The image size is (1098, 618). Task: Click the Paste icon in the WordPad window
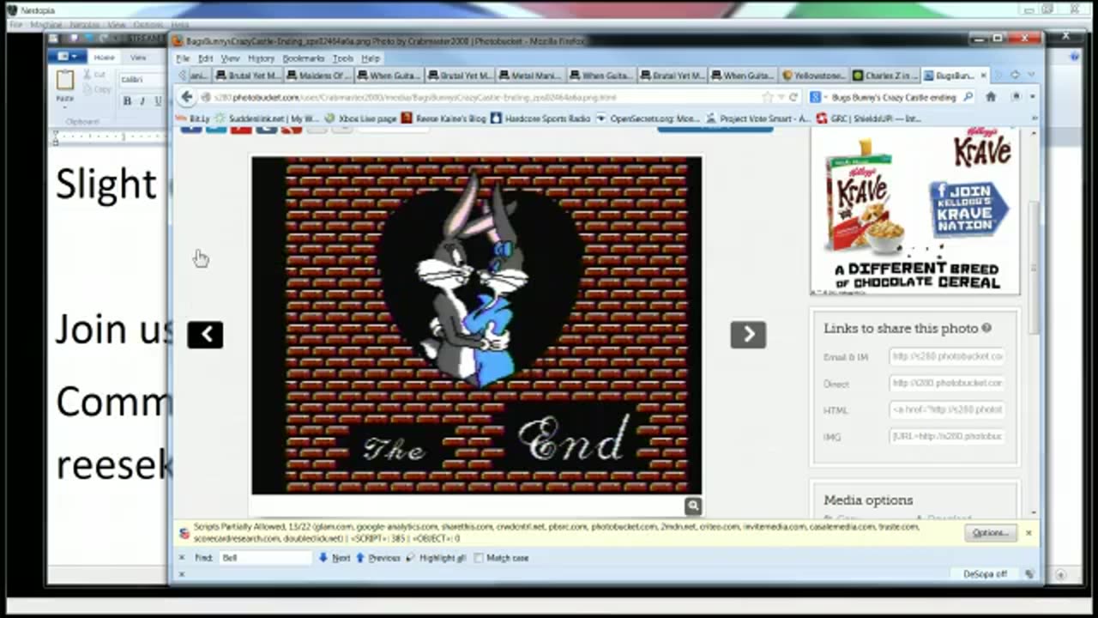pos(65,81)
